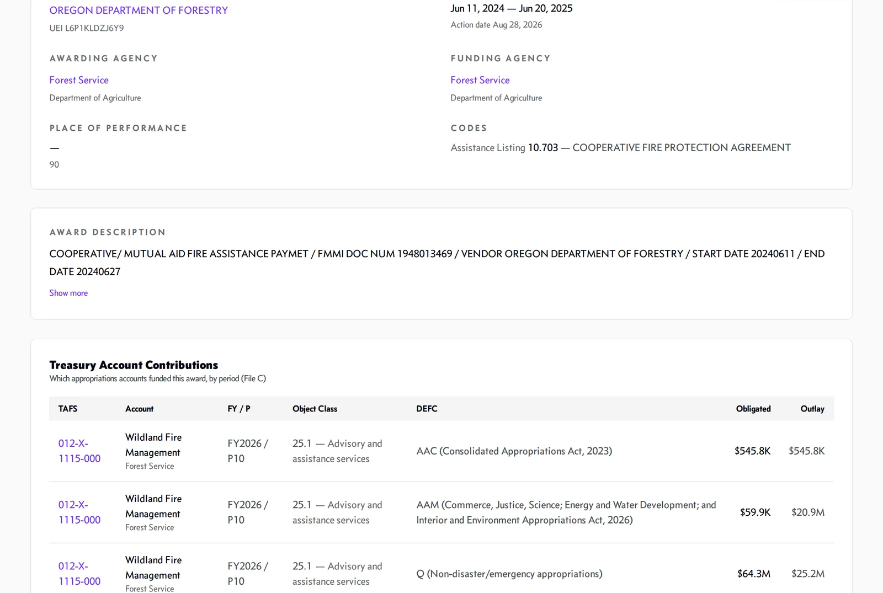
Task: Click the award description text starting COOPERATIVE/ MUTUAL AID
Action: tap(437, 263)
